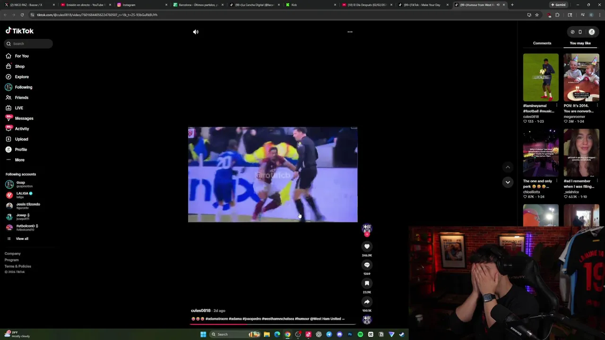Follow the creator via plus badge
This screenshot has height=340, width=605.
(367, 234)
